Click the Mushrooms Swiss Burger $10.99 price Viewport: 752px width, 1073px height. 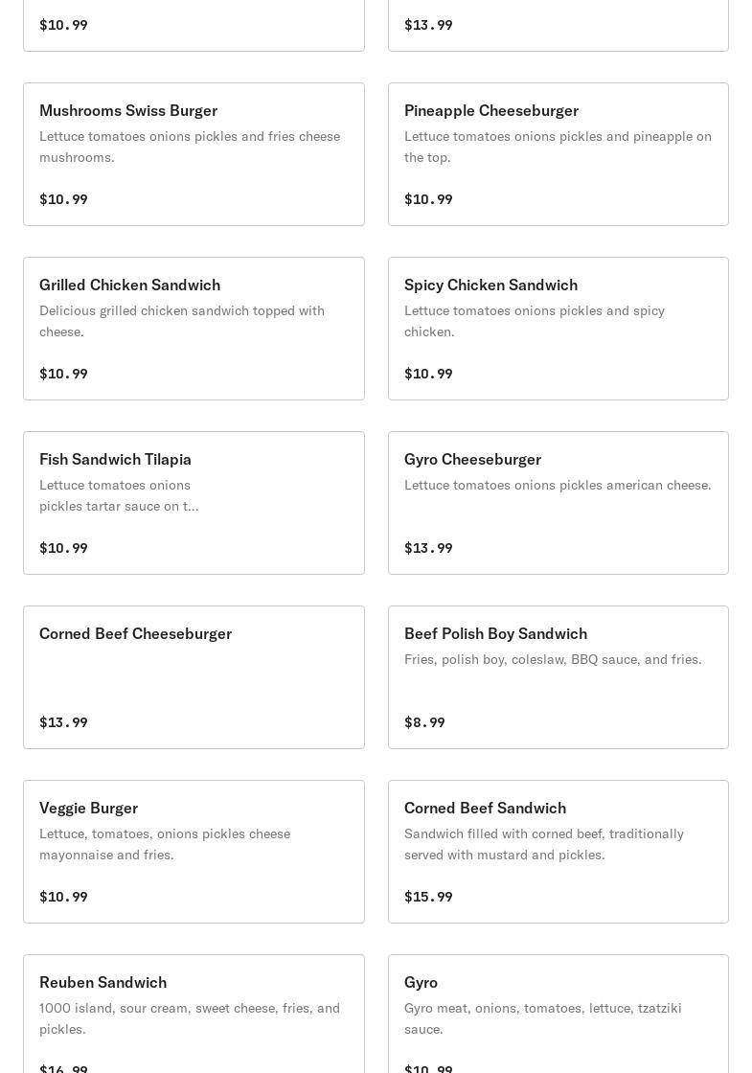(63, 199)
